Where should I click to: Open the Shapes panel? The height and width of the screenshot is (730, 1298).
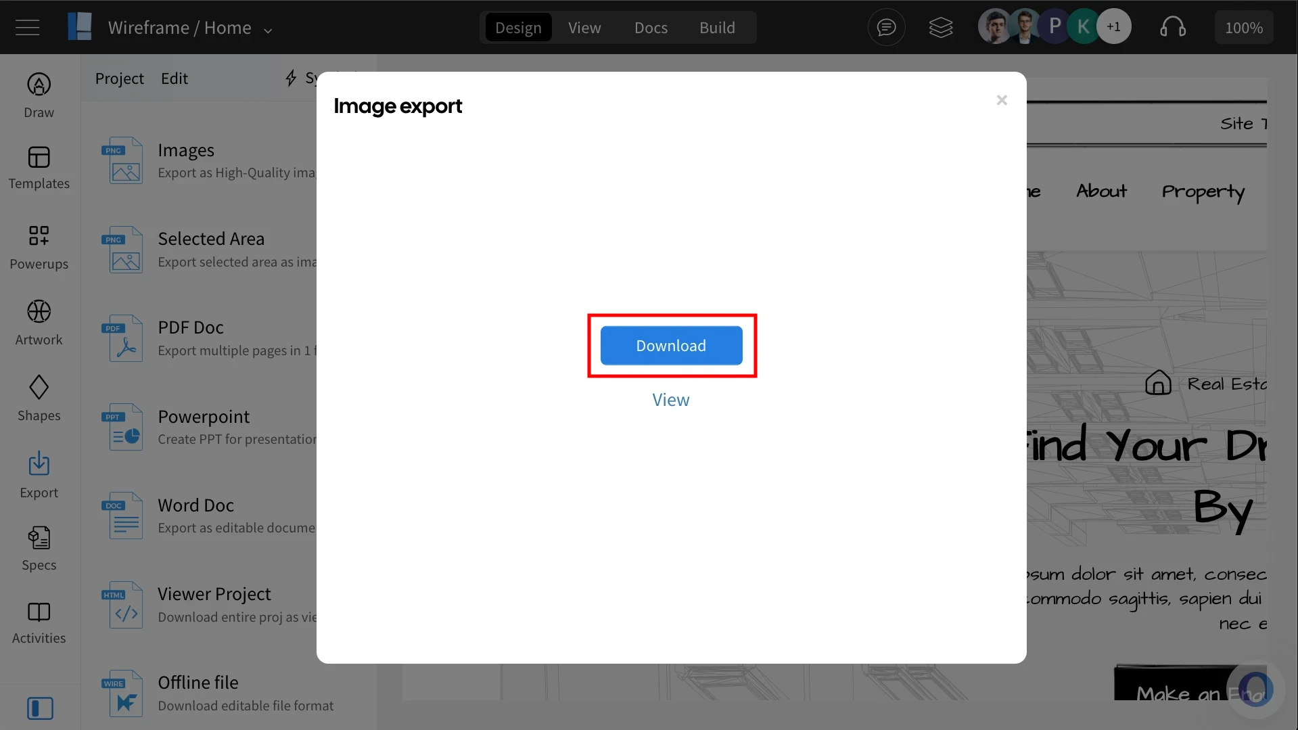coord(39,398)
